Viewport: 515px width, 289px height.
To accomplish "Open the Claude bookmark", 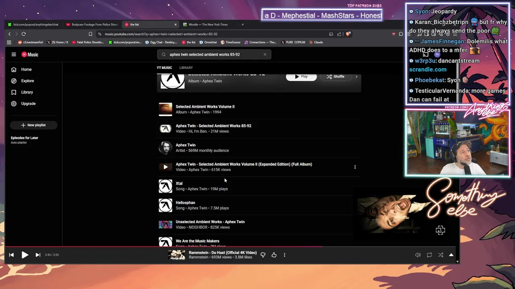I will pos(316,42).
